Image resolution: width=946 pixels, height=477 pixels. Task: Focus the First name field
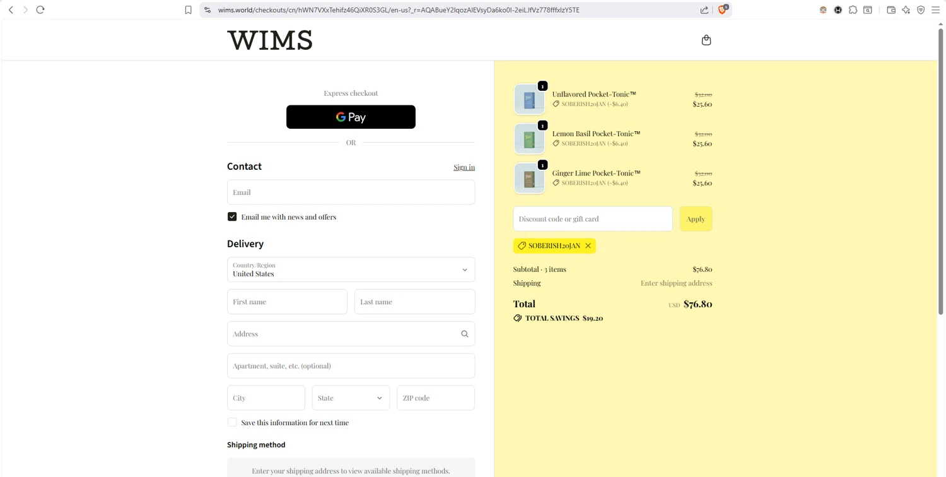(x=287, y=302)
